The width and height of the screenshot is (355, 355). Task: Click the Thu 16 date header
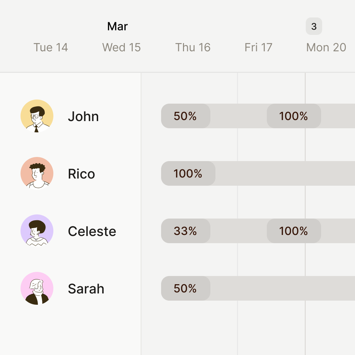(x=193, y=47)
